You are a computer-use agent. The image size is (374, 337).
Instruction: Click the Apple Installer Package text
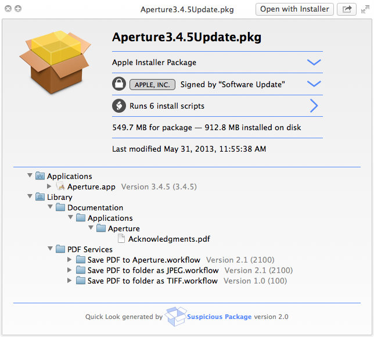(154, 62)
